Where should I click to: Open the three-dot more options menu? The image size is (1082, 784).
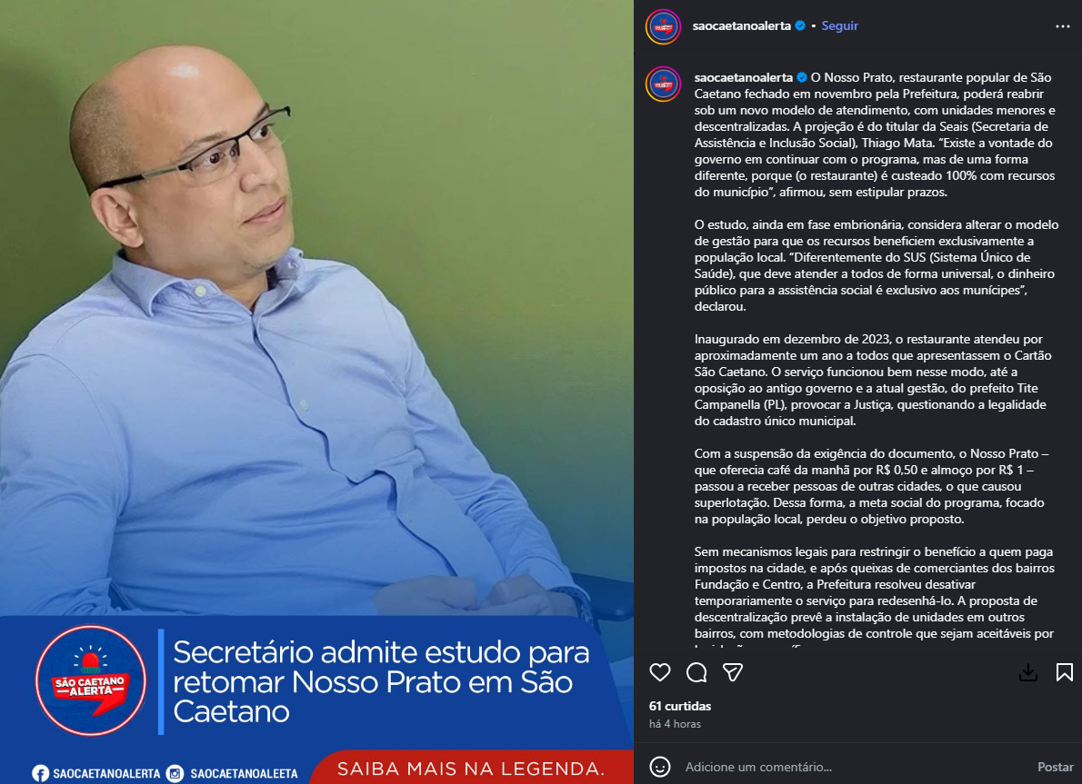coord(1063,26)
